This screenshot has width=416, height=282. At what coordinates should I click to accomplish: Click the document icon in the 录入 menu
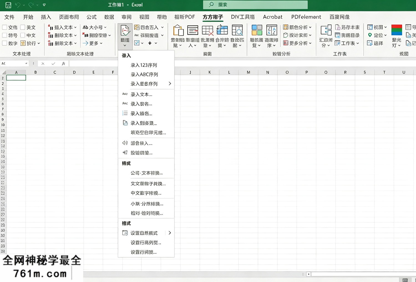(x=125, y=123)
